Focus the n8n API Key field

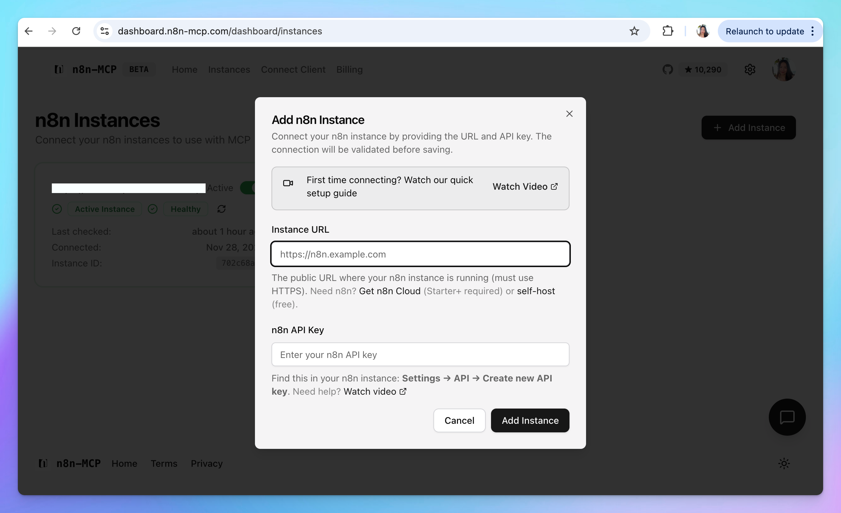pyautogui.click(x=420, y=355)
